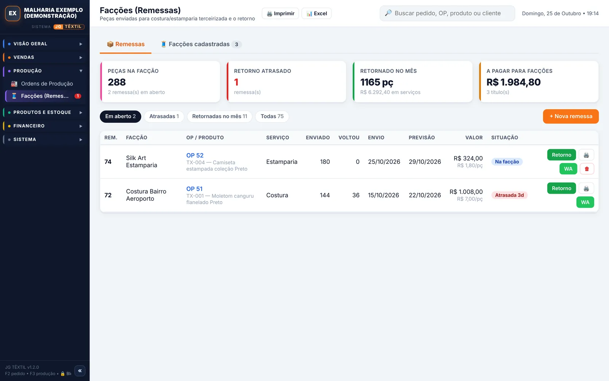Click Silk Art Estamparia cell

pos(142,162)
